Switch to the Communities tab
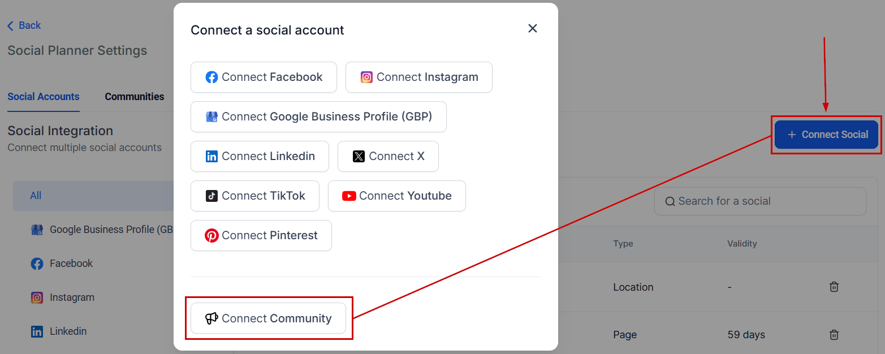Viewport: 885px width, 354px height. pos(134,97)
